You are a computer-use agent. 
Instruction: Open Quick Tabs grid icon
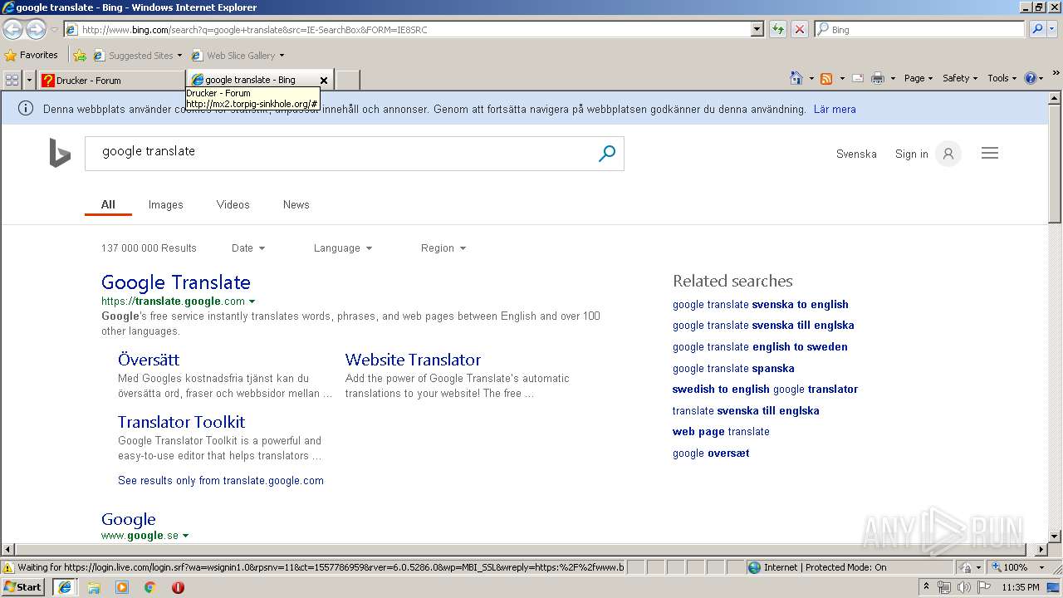coord(12,80)
